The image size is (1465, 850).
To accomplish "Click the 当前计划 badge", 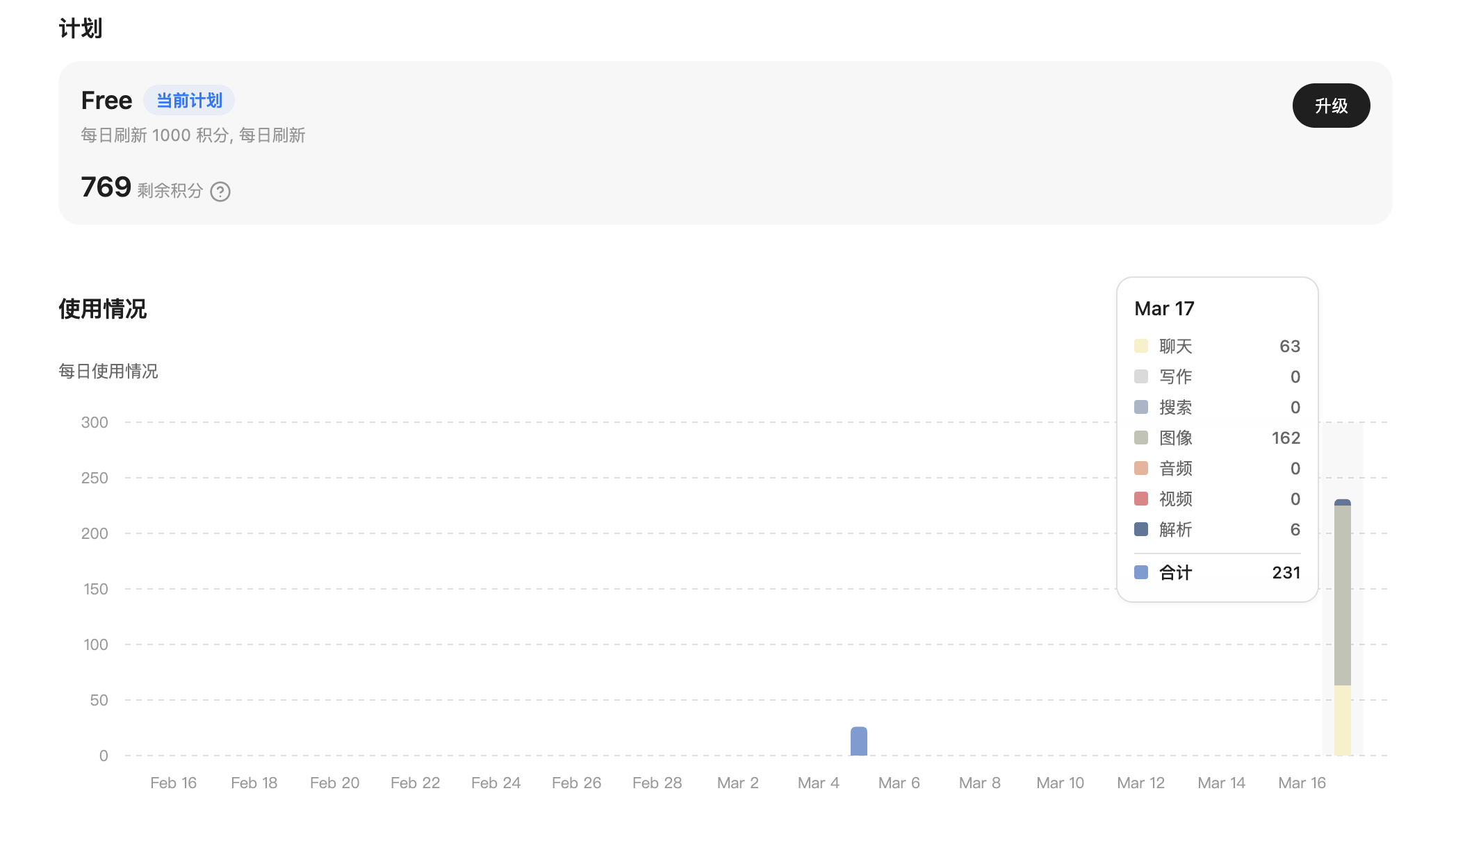I will (x=189, y=101).
